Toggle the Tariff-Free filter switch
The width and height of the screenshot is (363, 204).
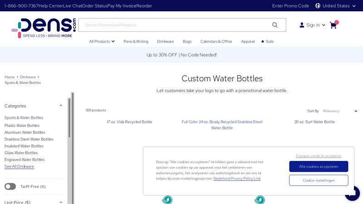pos(10,186)
